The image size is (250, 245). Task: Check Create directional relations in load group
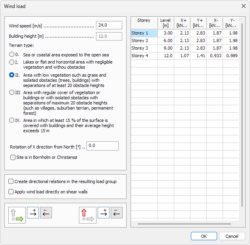pyautogui.click(x=11, y=181)
